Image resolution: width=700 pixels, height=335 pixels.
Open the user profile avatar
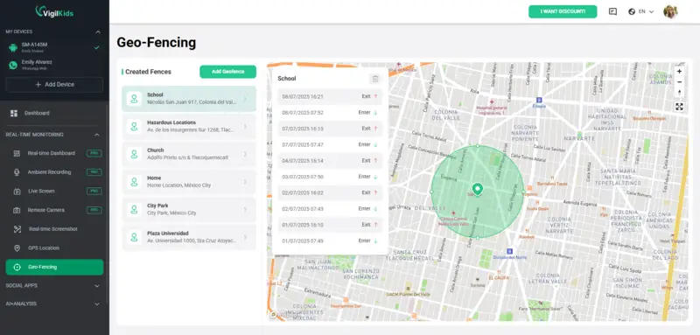pos(670,11)
